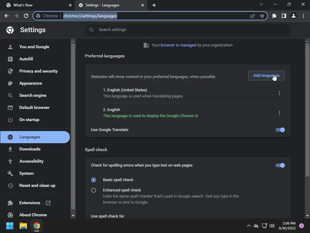Click the main page scrollbar thumb

307,110
